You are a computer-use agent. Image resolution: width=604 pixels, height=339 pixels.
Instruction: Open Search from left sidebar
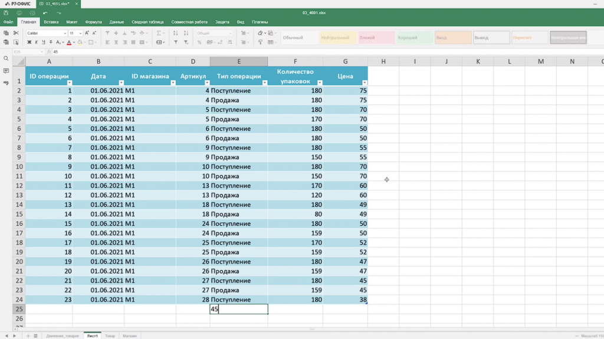[6, 58]
